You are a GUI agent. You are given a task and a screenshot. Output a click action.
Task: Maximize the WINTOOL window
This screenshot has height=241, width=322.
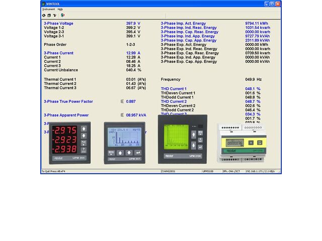tap(272, 4)
